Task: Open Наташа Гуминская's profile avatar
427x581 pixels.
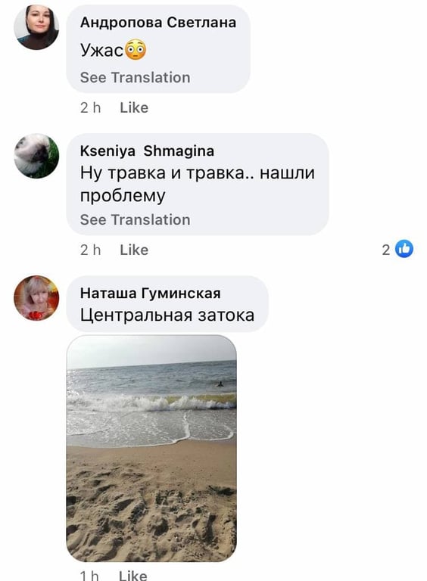Action: 36,298
